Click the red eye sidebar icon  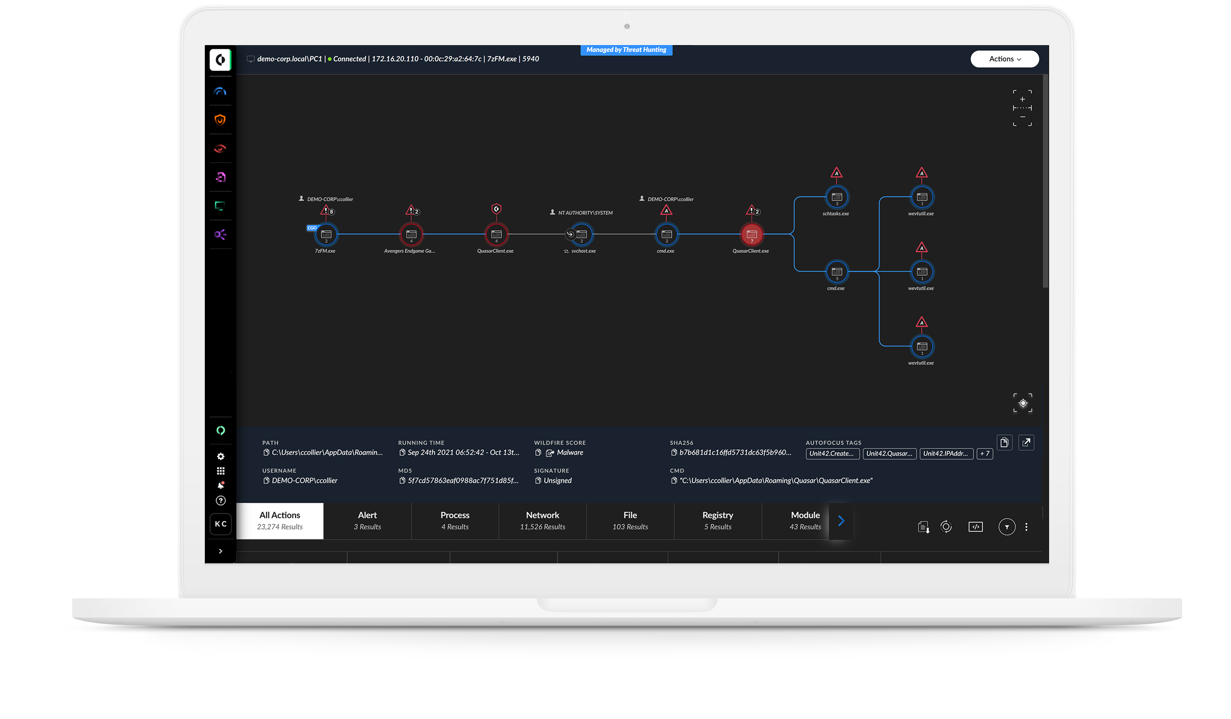point(220,148)
